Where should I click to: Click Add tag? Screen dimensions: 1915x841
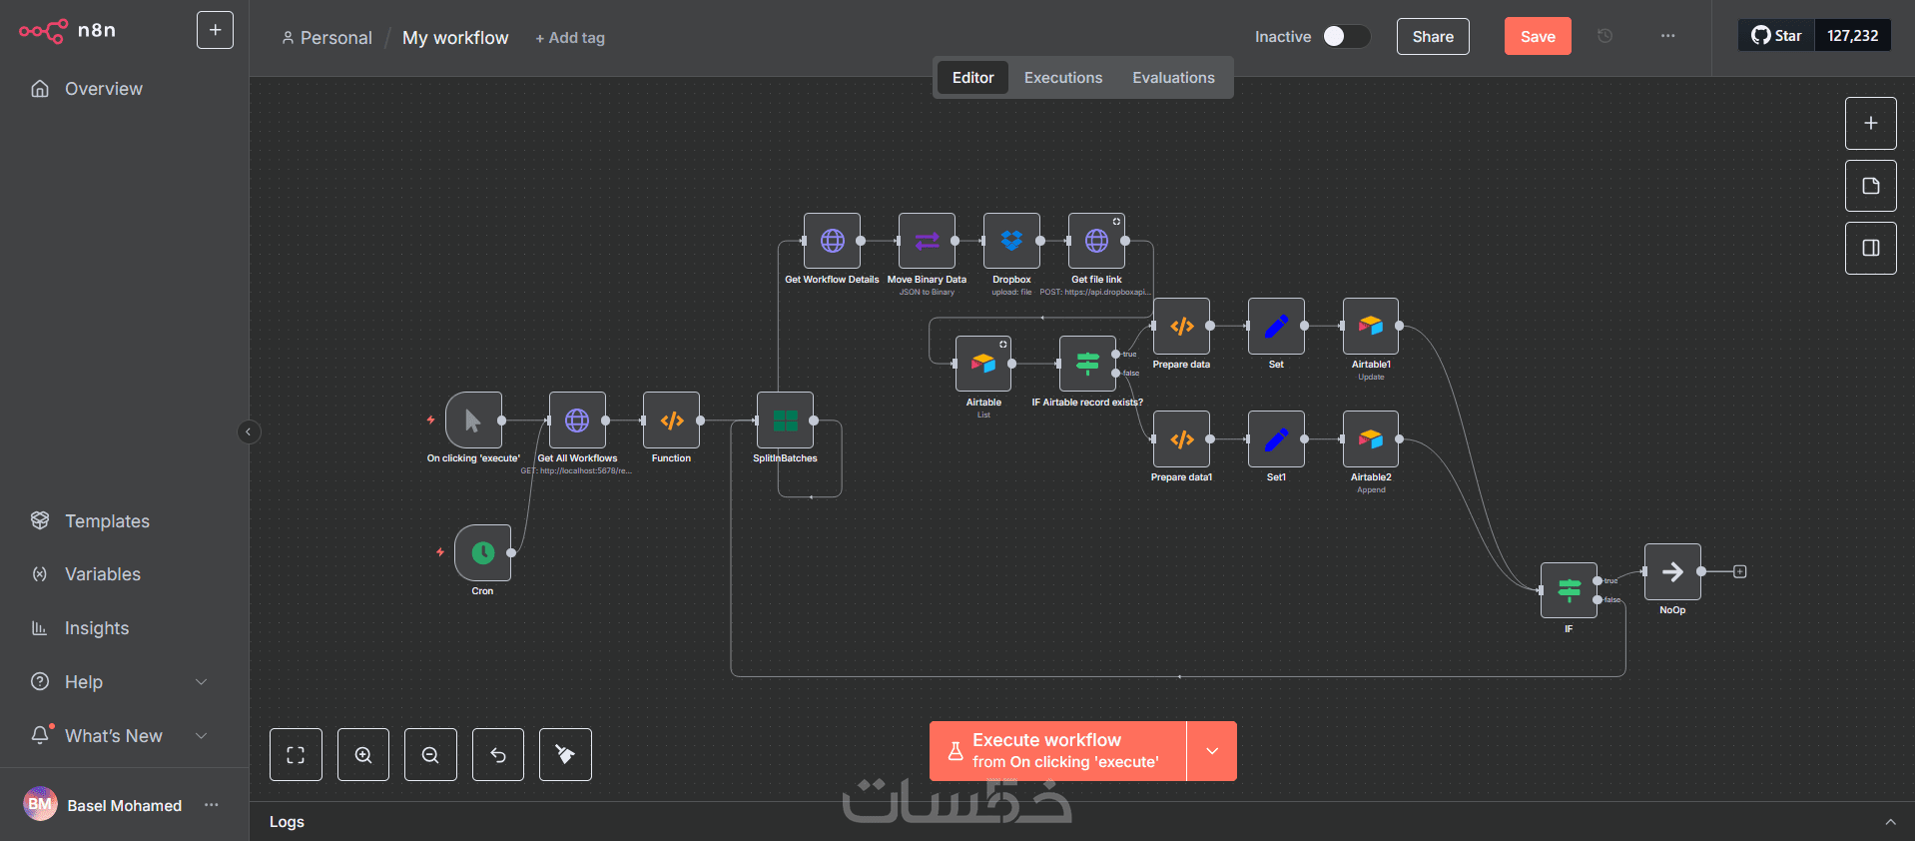(570, 38)
